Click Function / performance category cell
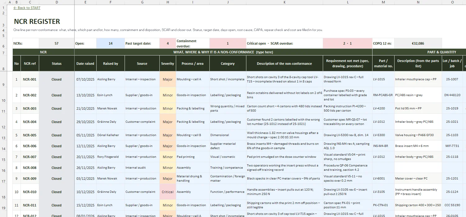The width and height of the screenshot is (466, 217). pyautogui.click(x=228, y=192)
